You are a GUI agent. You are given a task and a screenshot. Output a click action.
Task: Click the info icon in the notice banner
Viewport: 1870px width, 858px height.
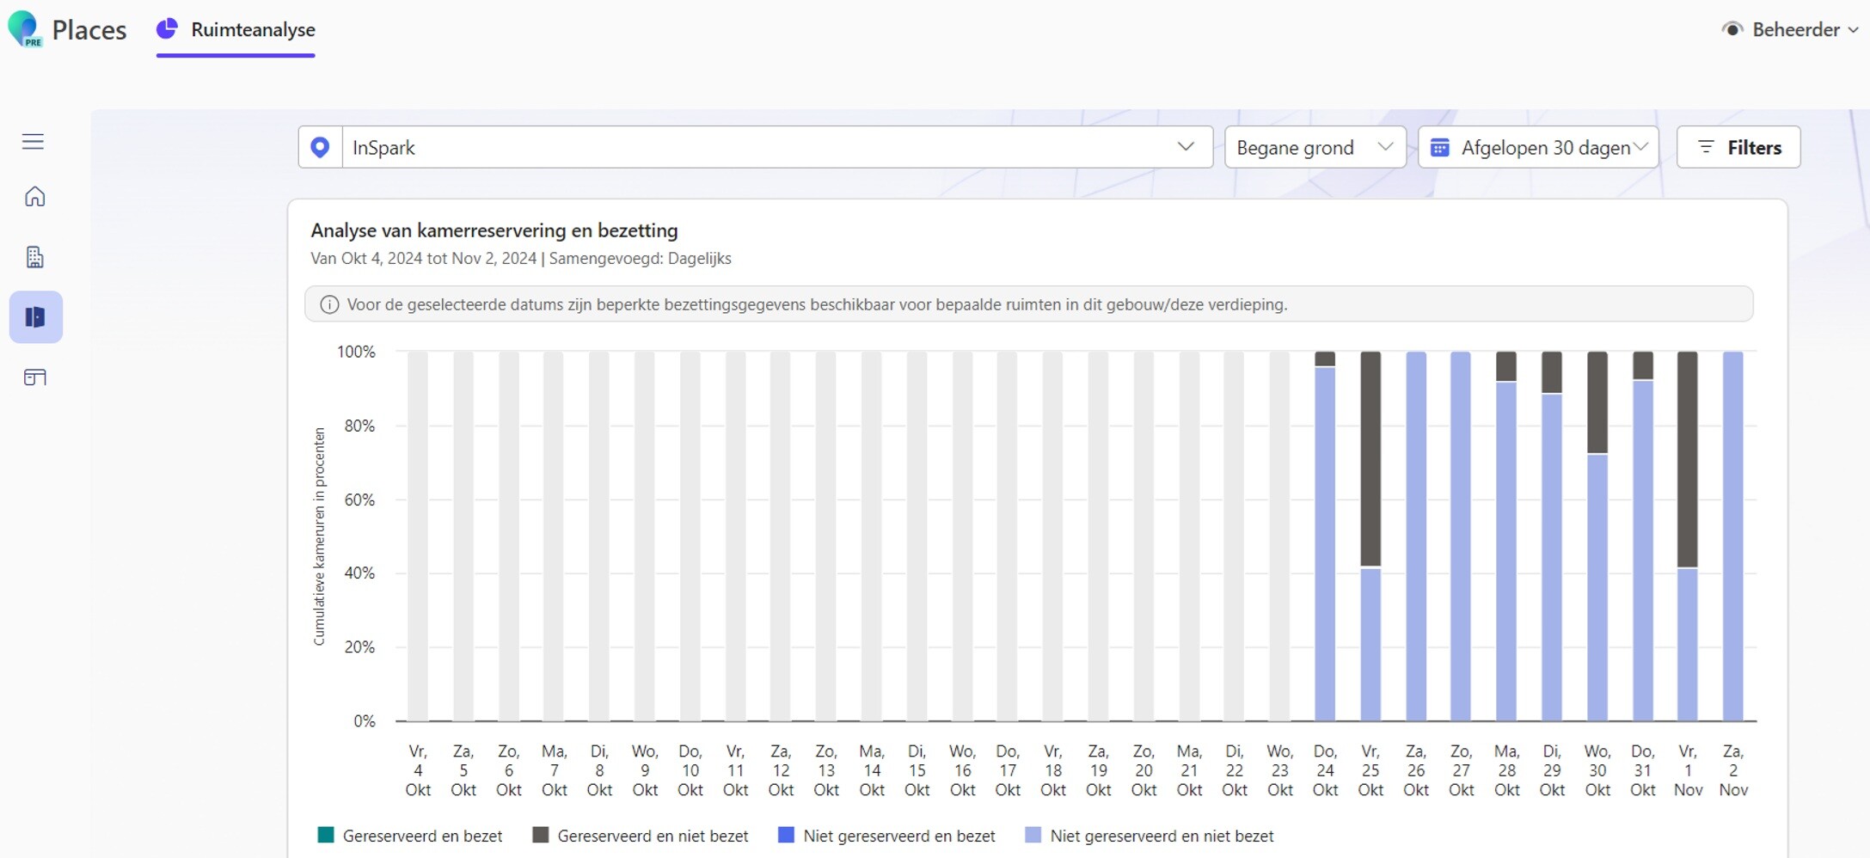[329, 304]
